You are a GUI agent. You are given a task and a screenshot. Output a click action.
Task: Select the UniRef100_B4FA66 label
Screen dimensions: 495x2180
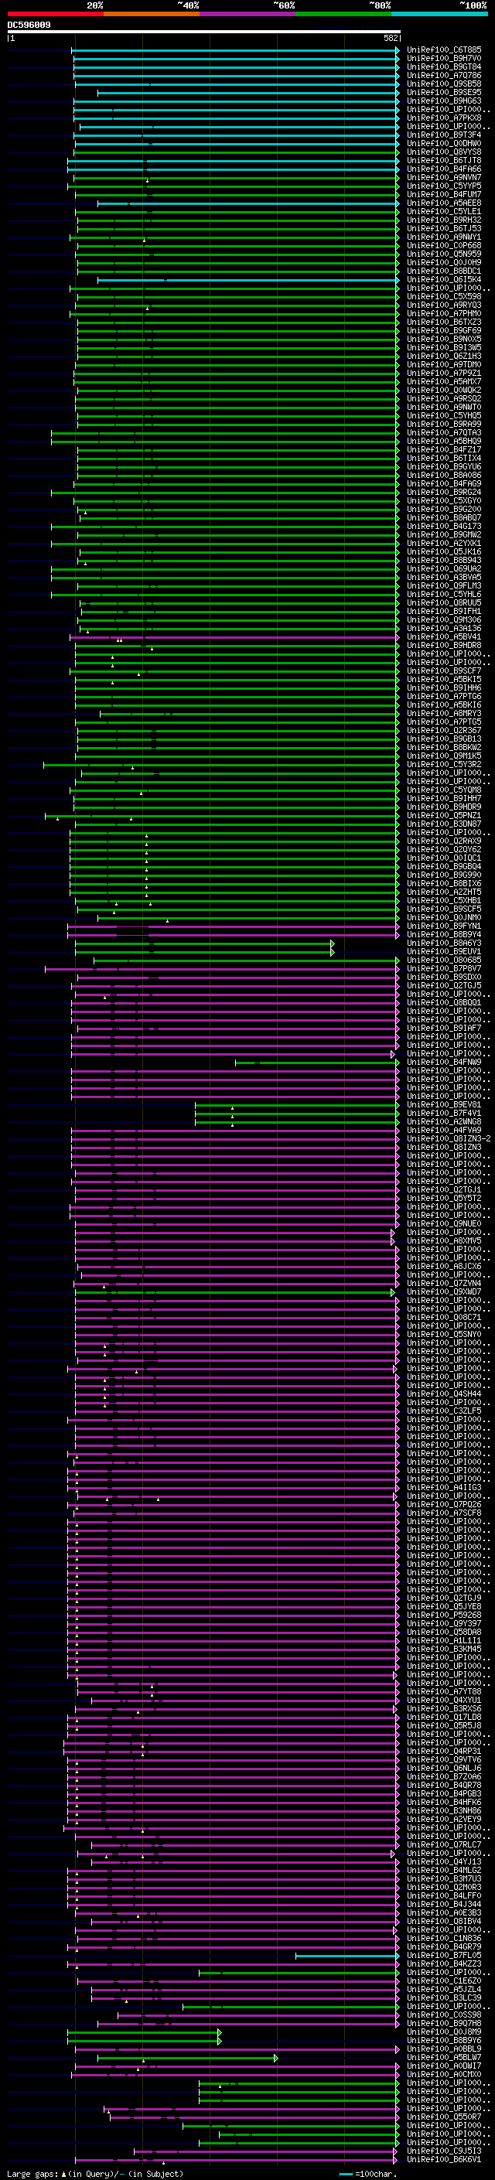pyautogui.click(x=444, y=169)
